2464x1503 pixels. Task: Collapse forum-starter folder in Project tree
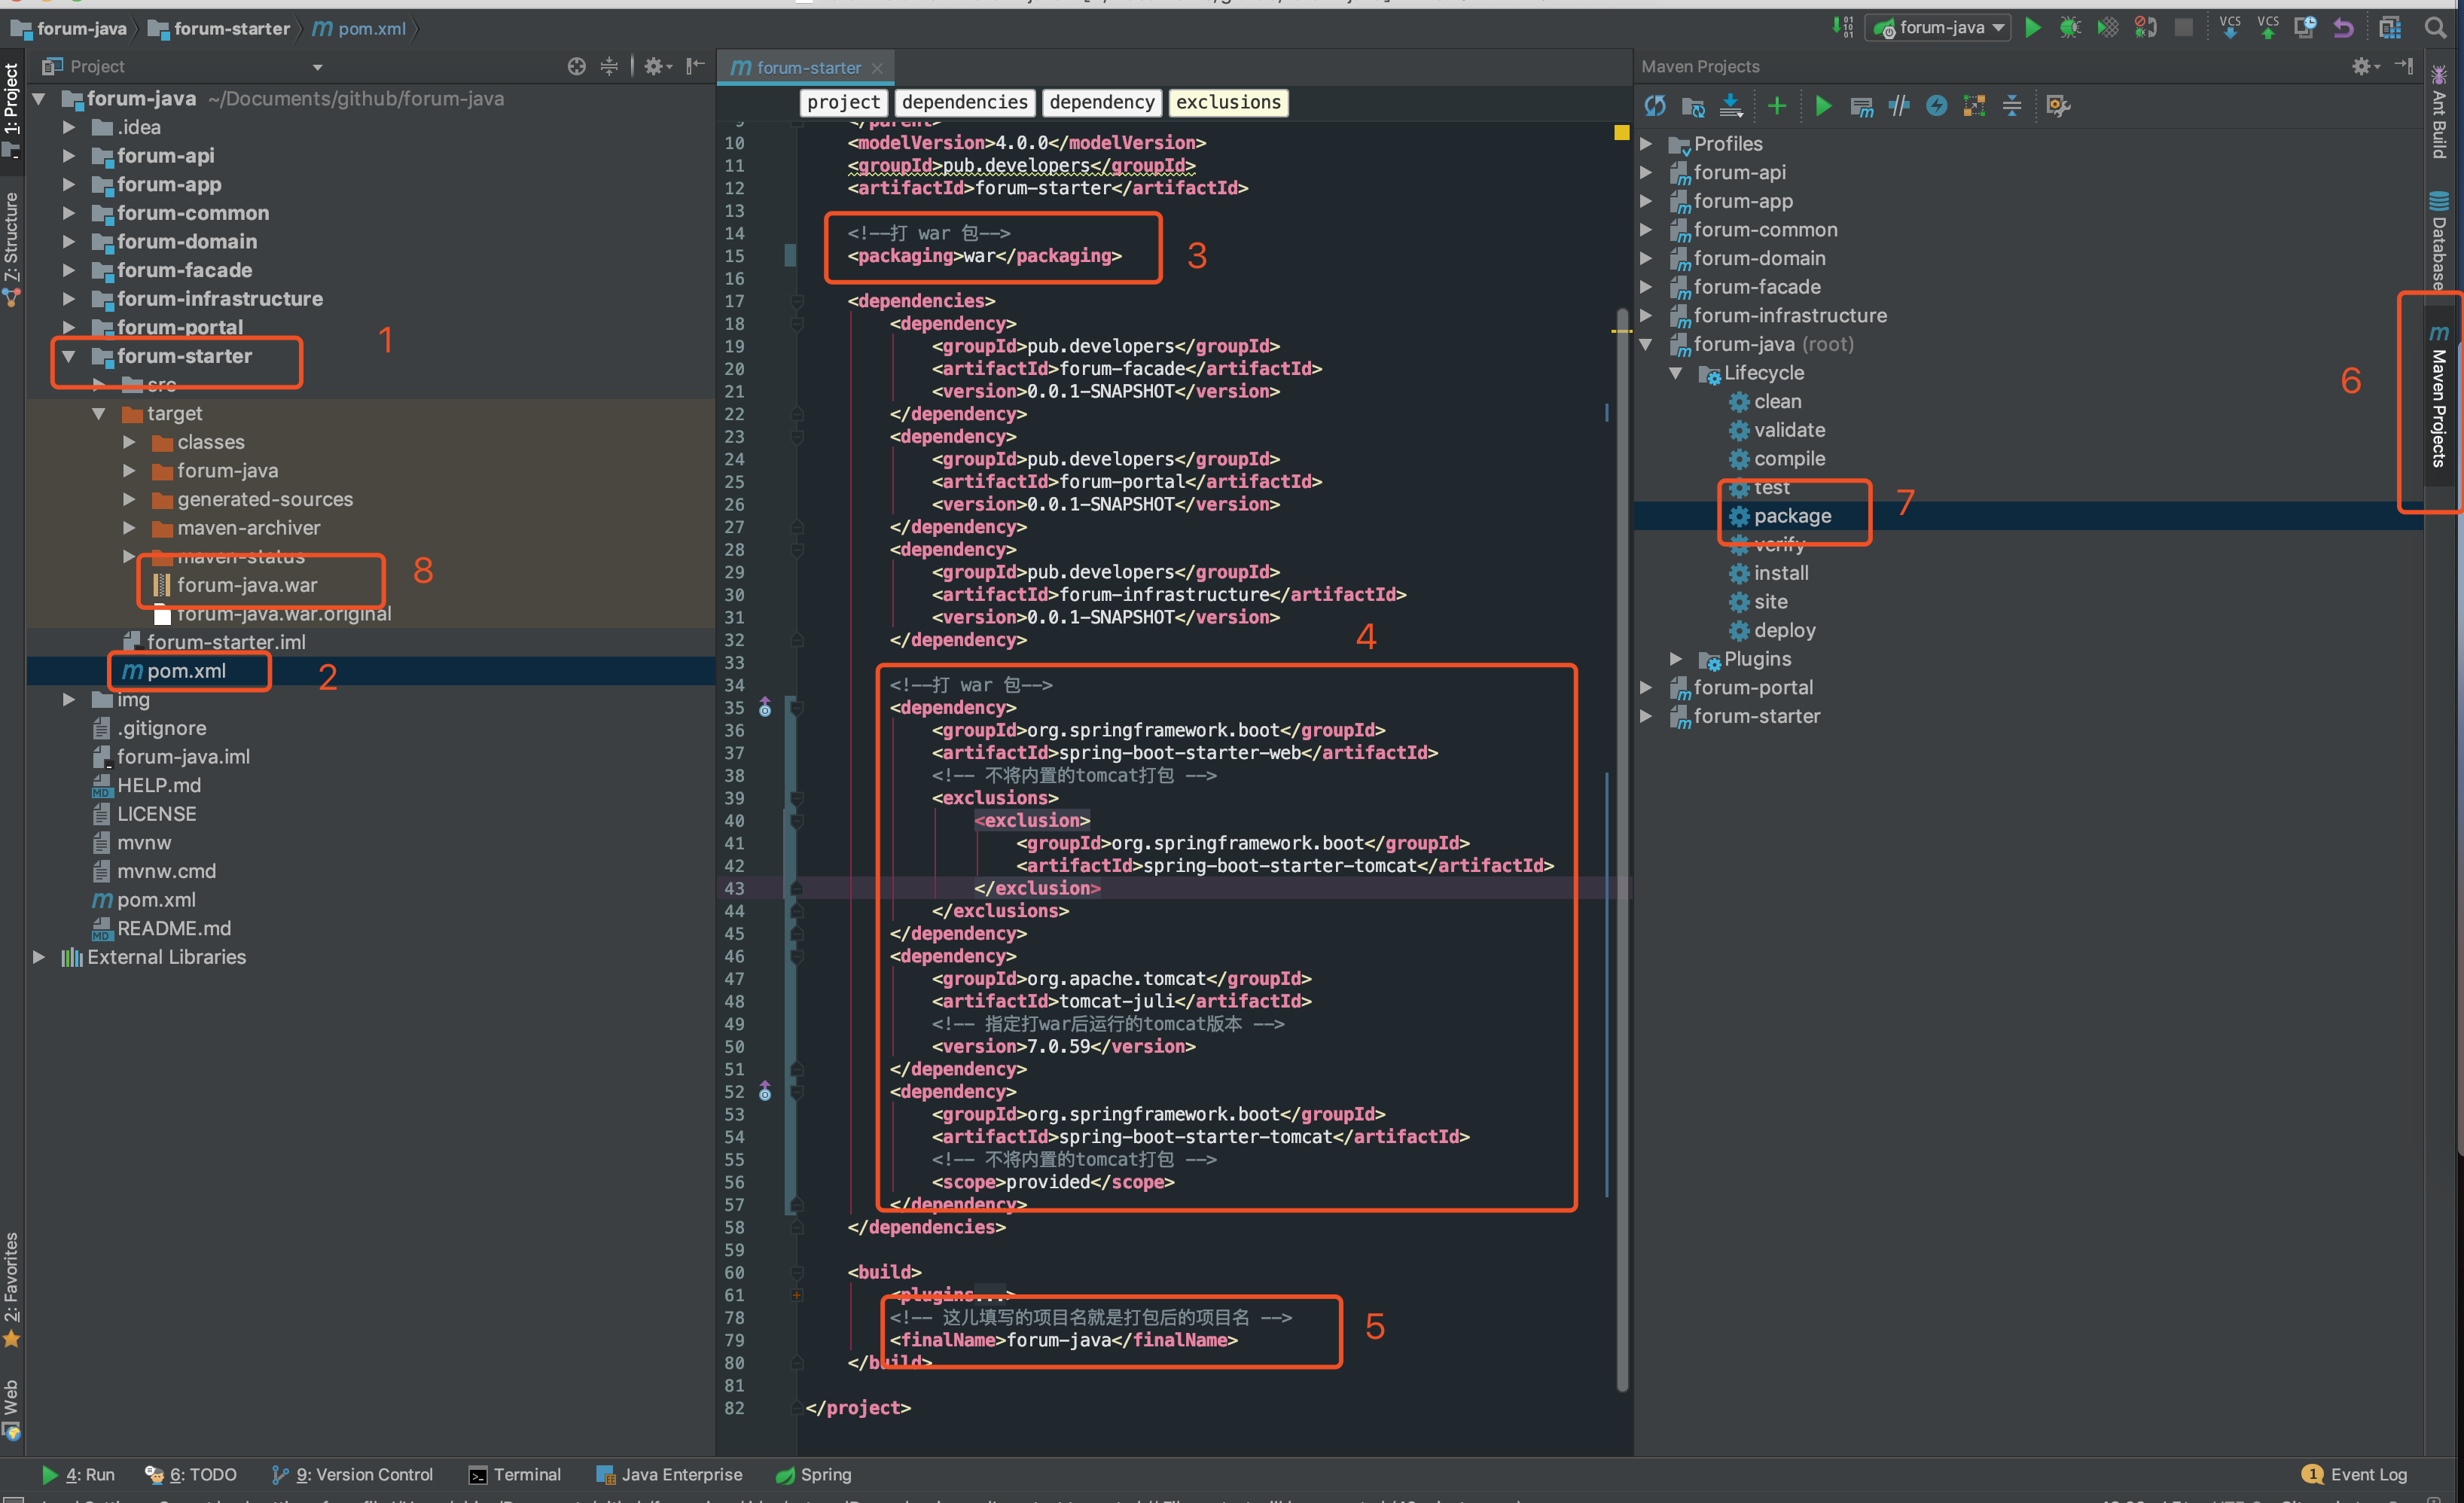pos(69,356)
